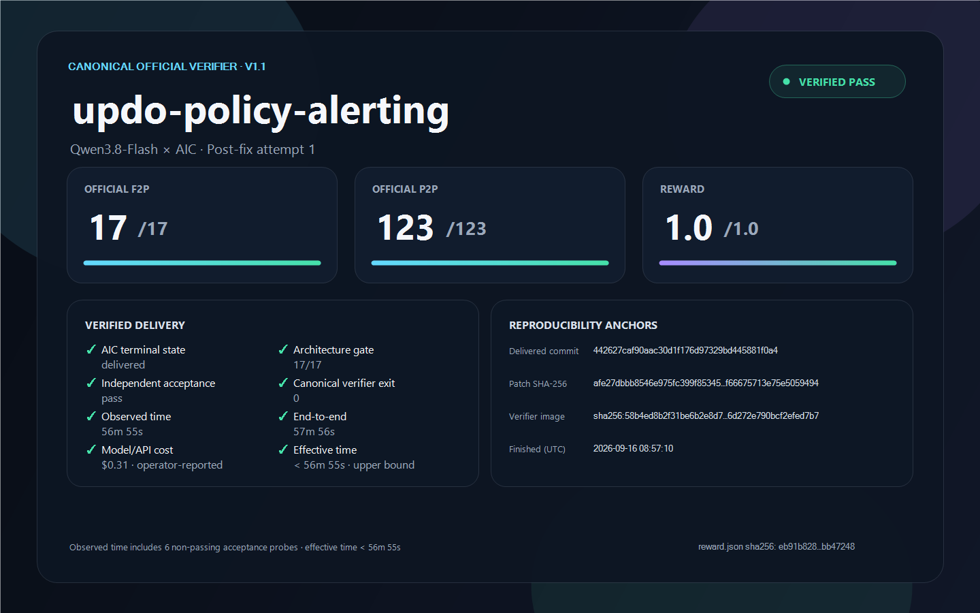Click the checkmark beside Independent acceptance
Viewport: 980px width, 613px height.
click(x=91, y=383)
